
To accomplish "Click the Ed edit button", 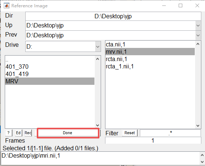I will (18, 133).
